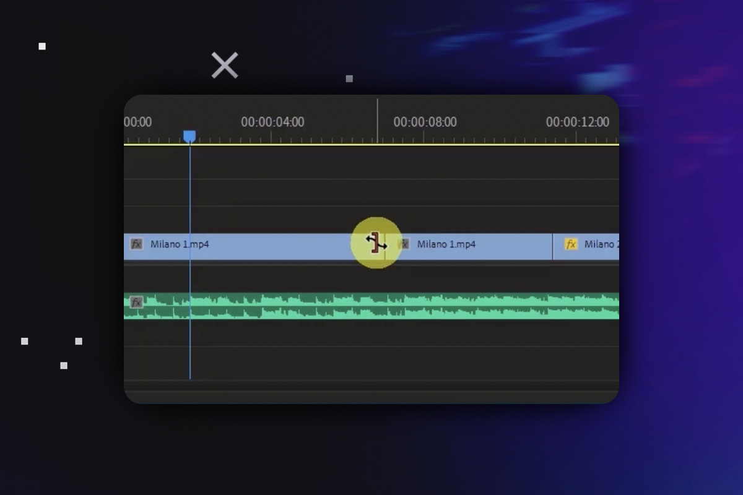Click the 00:00:08:00 mark on the time ruler
The image size is (743, 495).
click(x=425, y=122)
